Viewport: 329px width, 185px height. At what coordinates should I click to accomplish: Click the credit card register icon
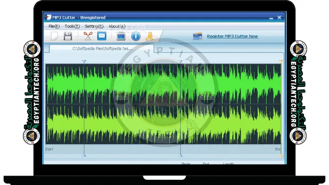point(197,36)
